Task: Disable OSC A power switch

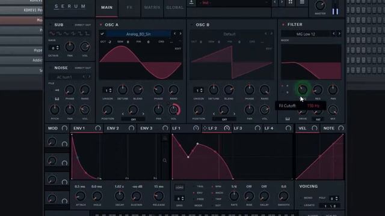Action: coord(100,25)
